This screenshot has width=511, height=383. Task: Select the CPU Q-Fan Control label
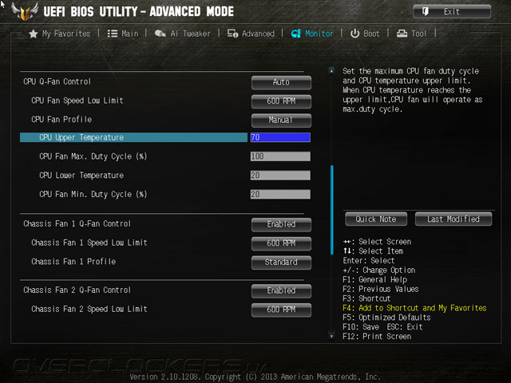tap(57, 81)
